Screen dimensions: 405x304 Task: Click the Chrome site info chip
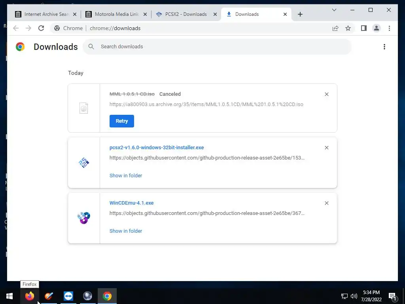69,28
